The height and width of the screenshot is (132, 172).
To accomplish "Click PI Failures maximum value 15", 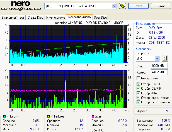I will coord(81,125).
